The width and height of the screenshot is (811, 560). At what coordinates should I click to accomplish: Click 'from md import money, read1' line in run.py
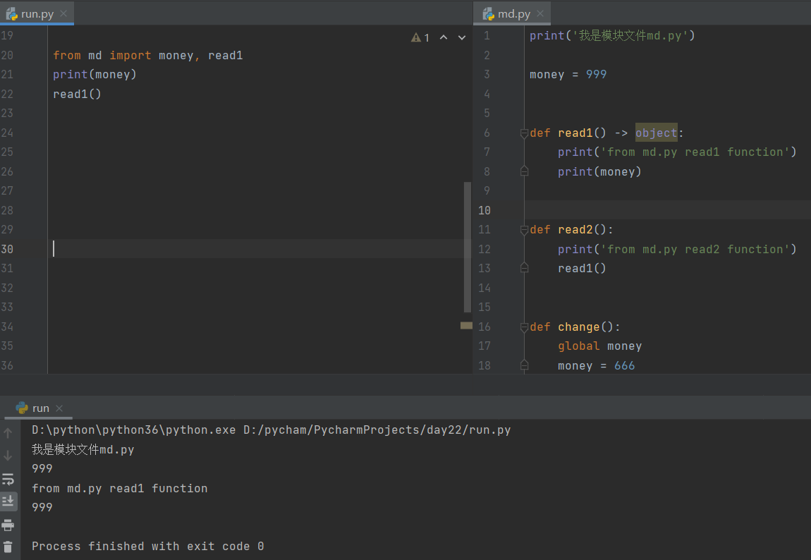[148, 55]
